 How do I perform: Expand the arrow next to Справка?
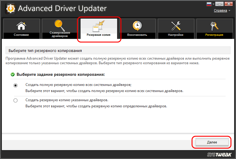pos(229,11)
